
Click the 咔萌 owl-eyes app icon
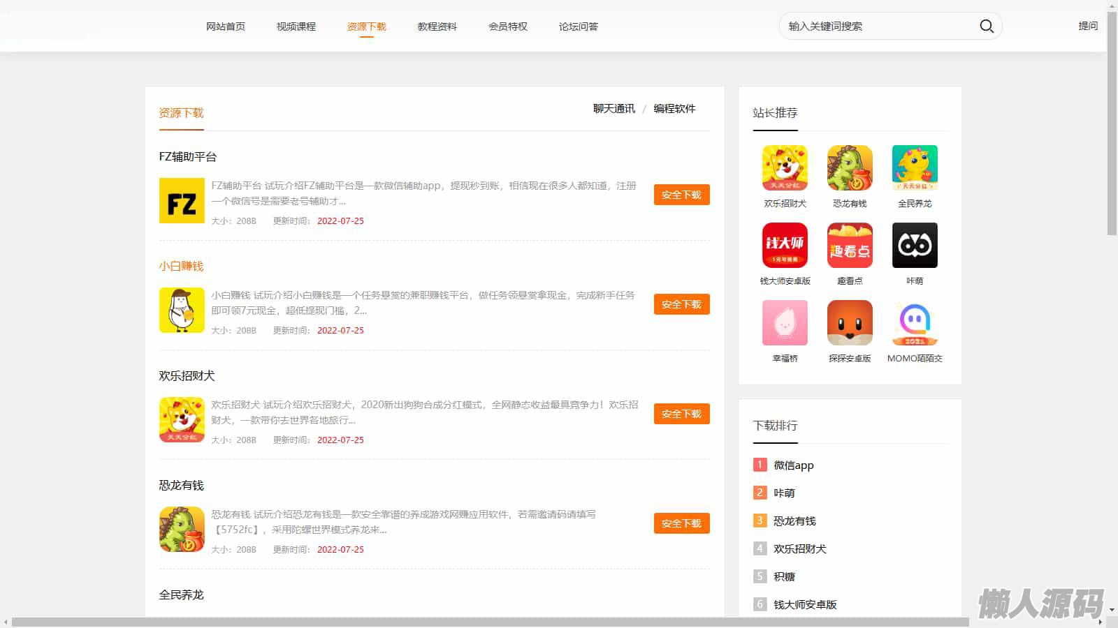pos(915,246)
